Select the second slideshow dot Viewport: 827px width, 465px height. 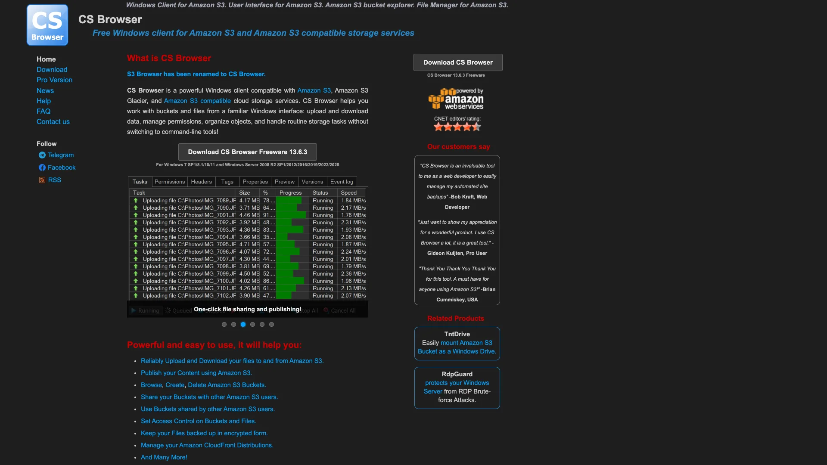[233, 325]
